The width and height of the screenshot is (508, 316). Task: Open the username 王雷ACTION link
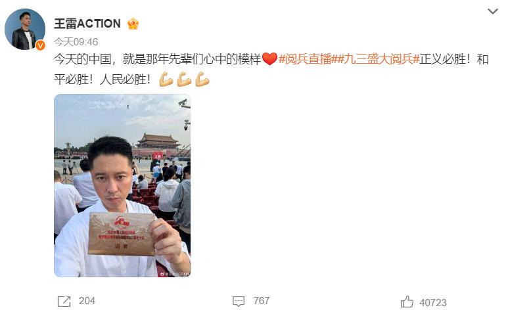point(87,24)
